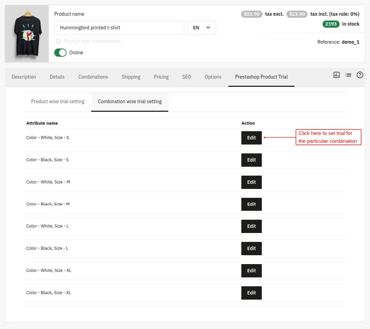Screen dimensions: 370x329
Task: Click the Attribute name column header
Action: [x=42, y=123]
